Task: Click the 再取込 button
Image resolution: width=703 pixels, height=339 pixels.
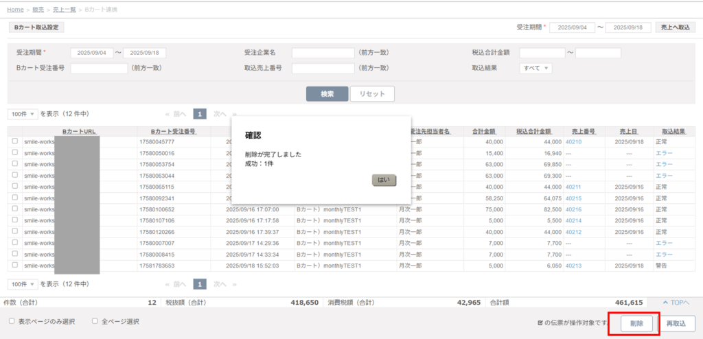Action: click(x=676, y=323)
